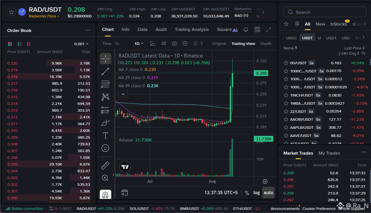
Task: Open the chart layout grid icon
Action: tap(257, 29)
